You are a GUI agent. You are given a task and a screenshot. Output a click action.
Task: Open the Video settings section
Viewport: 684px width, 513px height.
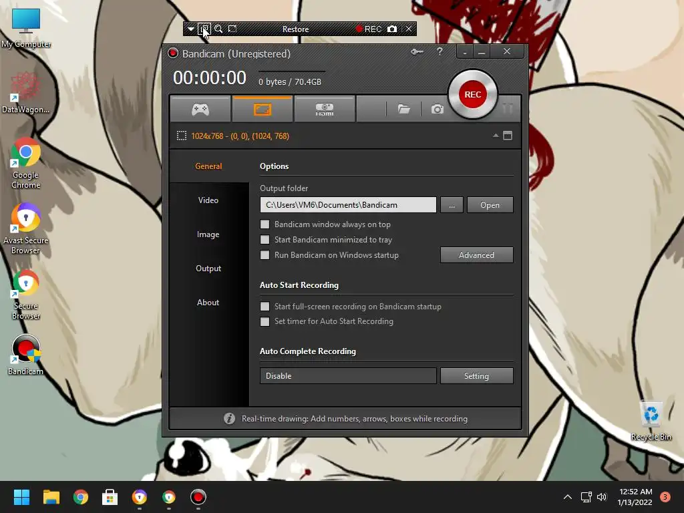coord(208,200)
